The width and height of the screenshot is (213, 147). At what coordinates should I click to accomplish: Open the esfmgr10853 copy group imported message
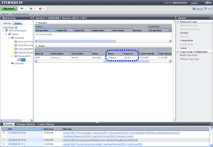(x=100, y=140)
